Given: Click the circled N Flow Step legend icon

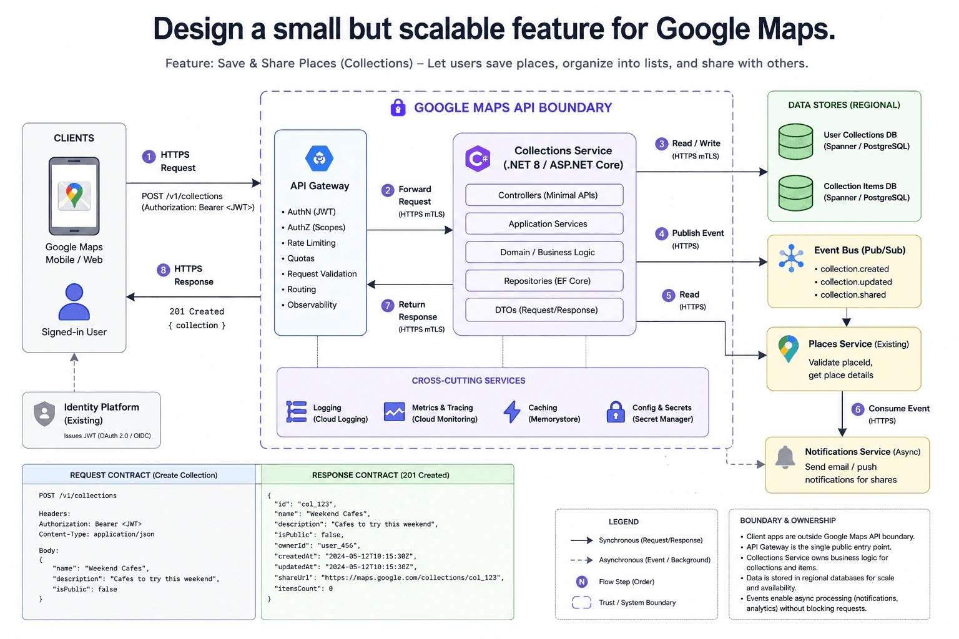Looking at the screenshot, I should [x=582, y=582].
